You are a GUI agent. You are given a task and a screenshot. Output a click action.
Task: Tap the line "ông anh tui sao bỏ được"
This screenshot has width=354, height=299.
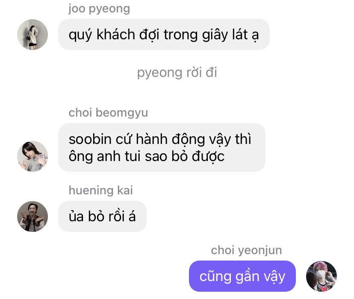[147, 156]
